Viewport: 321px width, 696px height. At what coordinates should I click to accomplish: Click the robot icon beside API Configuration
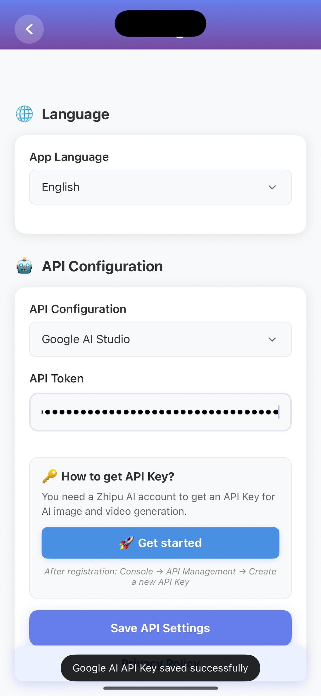click(24, 266)
